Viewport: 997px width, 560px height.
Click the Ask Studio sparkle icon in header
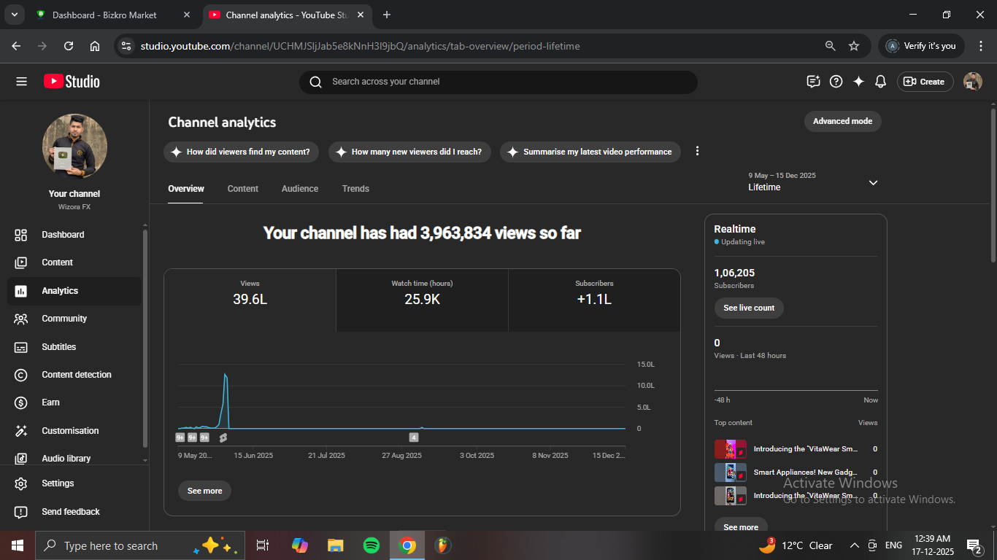[858, 82]
